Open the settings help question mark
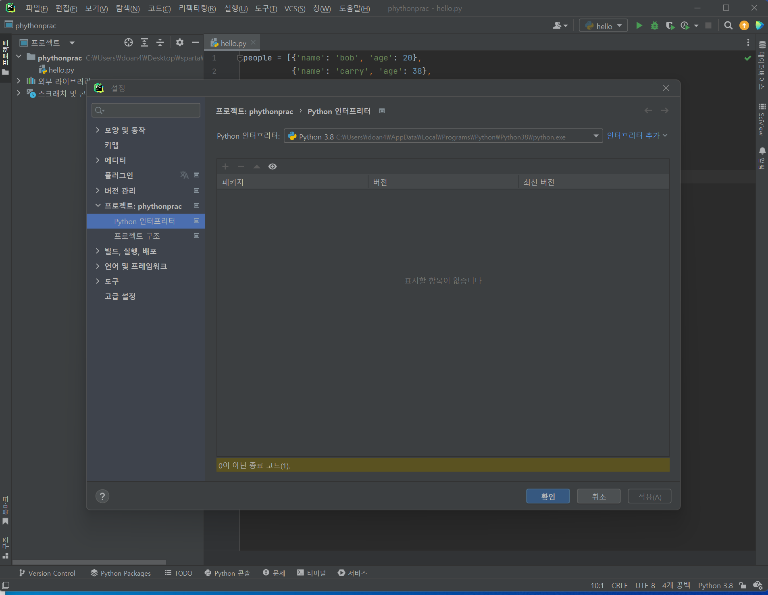Screen dimensions: 768x595 tap(102, 496)
